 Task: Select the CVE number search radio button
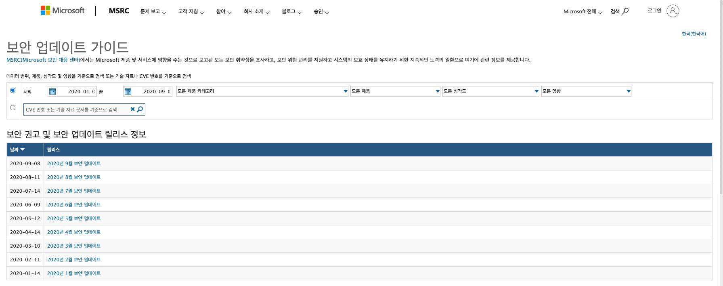click(13, 108)
